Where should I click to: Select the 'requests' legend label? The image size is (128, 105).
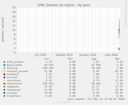(13, 87)
